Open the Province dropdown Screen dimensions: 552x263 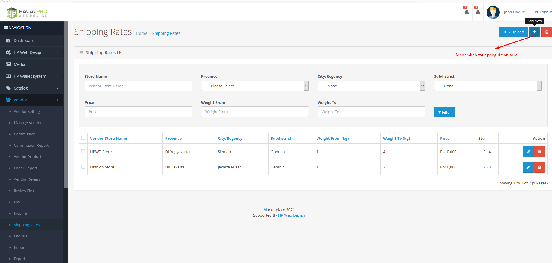[255, 86]
